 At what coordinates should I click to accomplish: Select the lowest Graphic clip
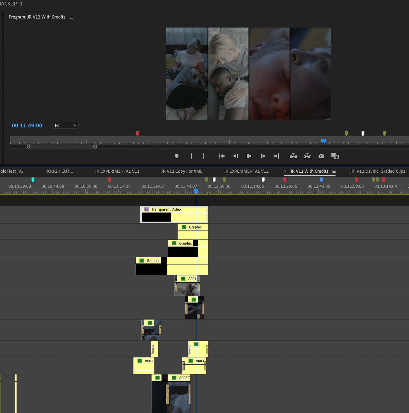point(172,266)
